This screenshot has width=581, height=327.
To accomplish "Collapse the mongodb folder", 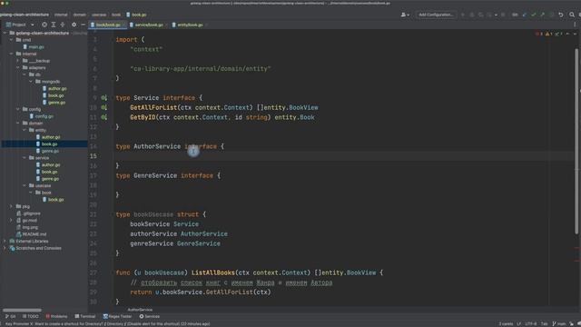I will (31, 82).
